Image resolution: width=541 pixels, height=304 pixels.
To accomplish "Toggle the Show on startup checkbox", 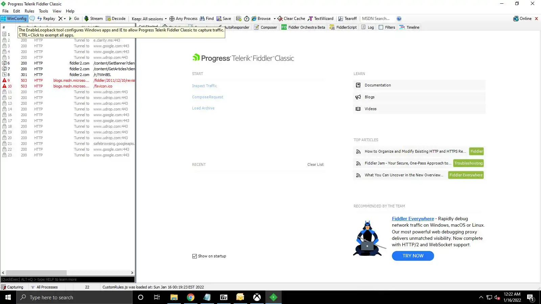I will [x=194, y=256].
